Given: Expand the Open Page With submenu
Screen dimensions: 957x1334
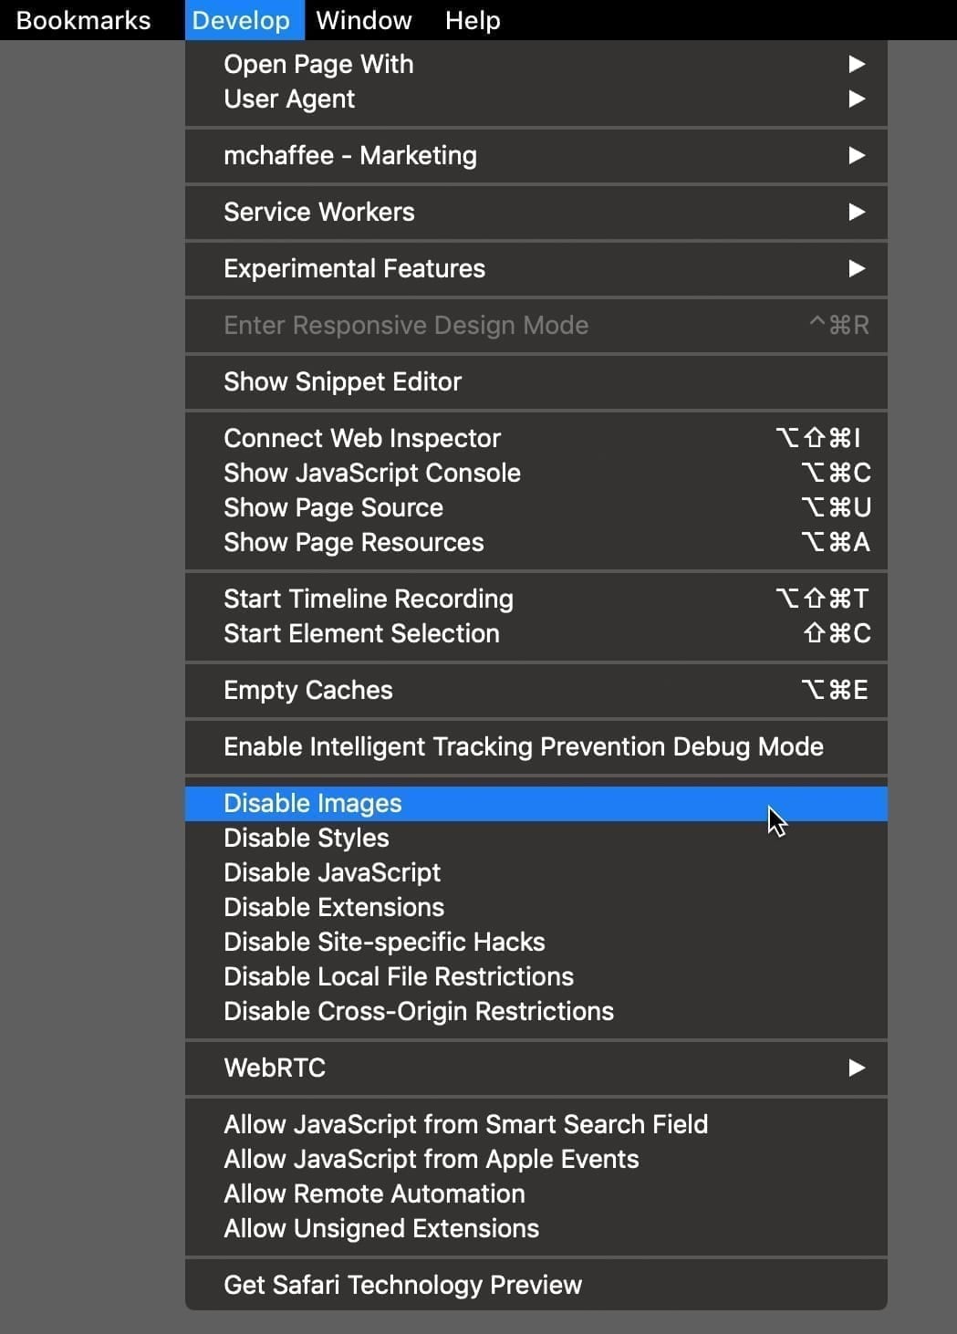Looking at the screenshot, I should (x=318, y=64).
